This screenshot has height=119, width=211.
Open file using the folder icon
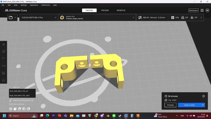(x=11, y=18)
